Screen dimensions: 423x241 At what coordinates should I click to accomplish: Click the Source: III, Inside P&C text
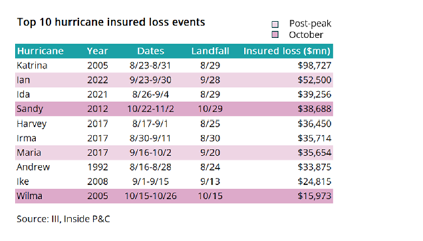tap(62, 219)
